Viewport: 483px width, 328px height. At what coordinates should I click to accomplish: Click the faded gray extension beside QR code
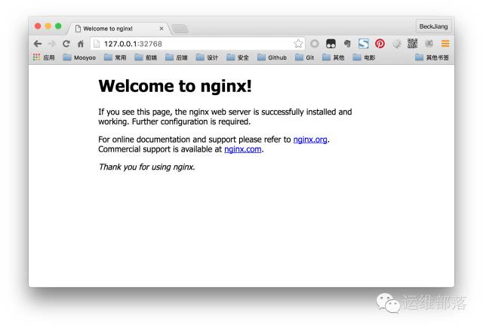(x=429, y=44)
